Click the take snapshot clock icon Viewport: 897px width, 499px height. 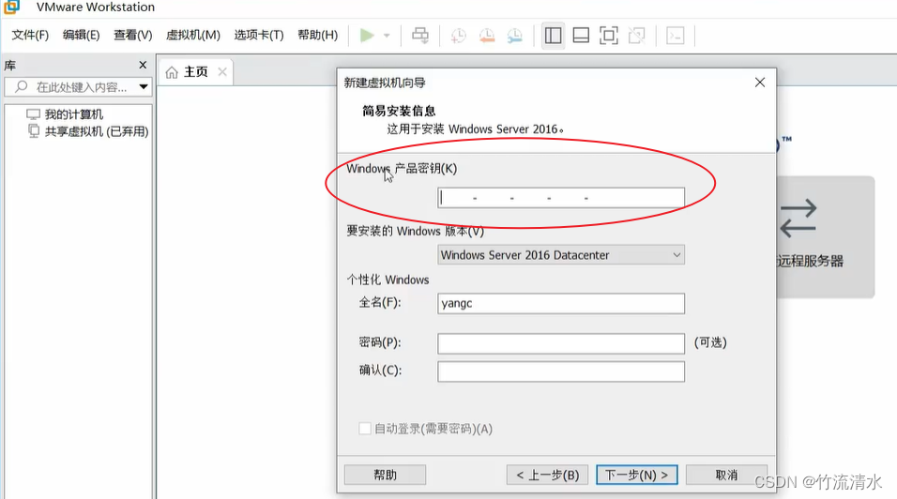(x=458, y=36)
